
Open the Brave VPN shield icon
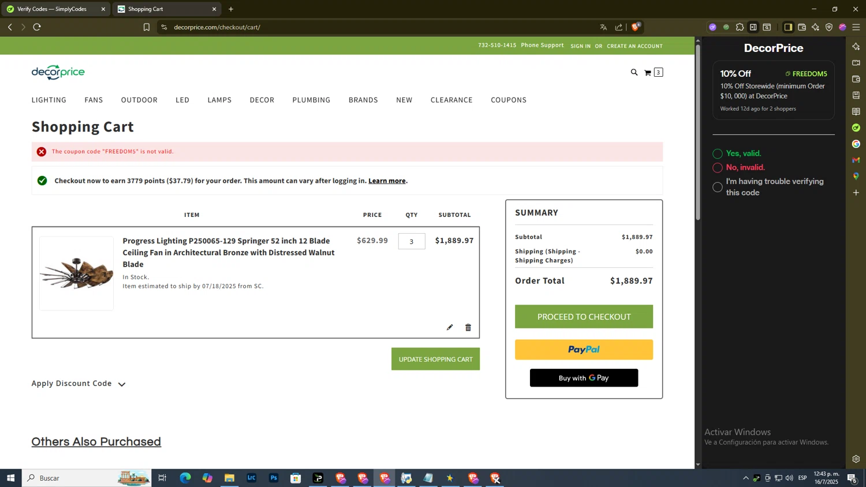pos(829,27)
